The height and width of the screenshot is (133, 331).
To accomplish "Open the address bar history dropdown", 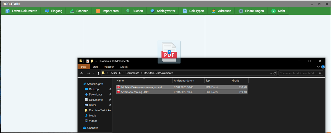I will (x=271, y=73).
